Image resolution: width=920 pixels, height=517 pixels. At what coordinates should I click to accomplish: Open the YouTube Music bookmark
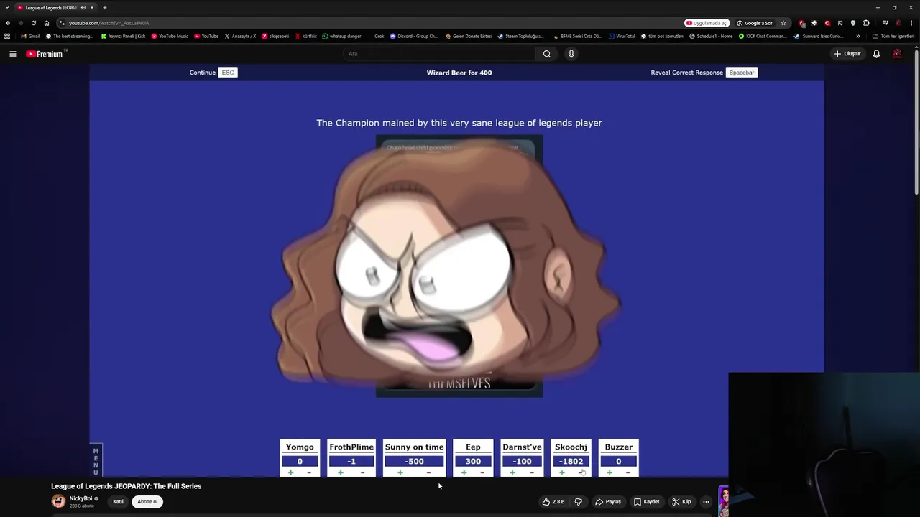pyautogui.click(x=170, y=36)
